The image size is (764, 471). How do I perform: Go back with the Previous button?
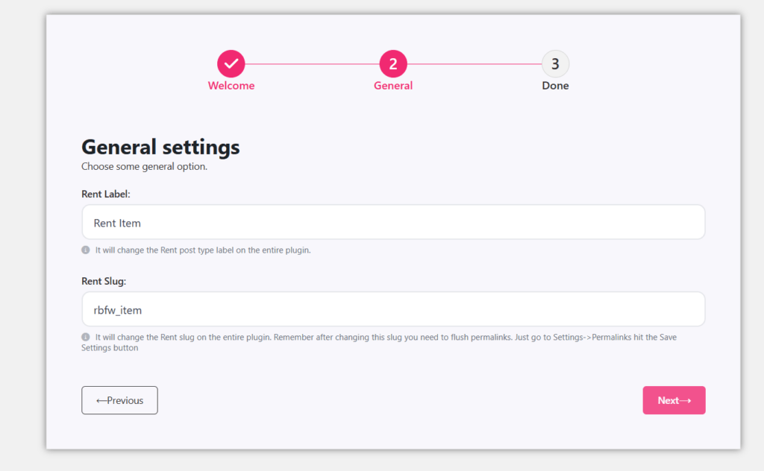coord(119,400)
